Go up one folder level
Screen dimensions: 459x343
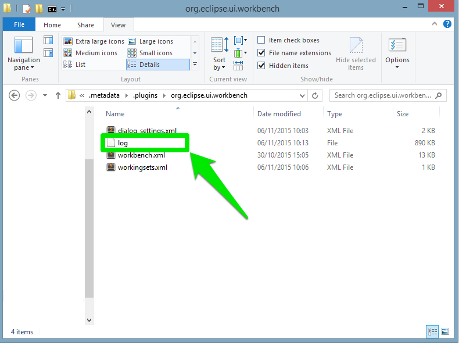58,95
